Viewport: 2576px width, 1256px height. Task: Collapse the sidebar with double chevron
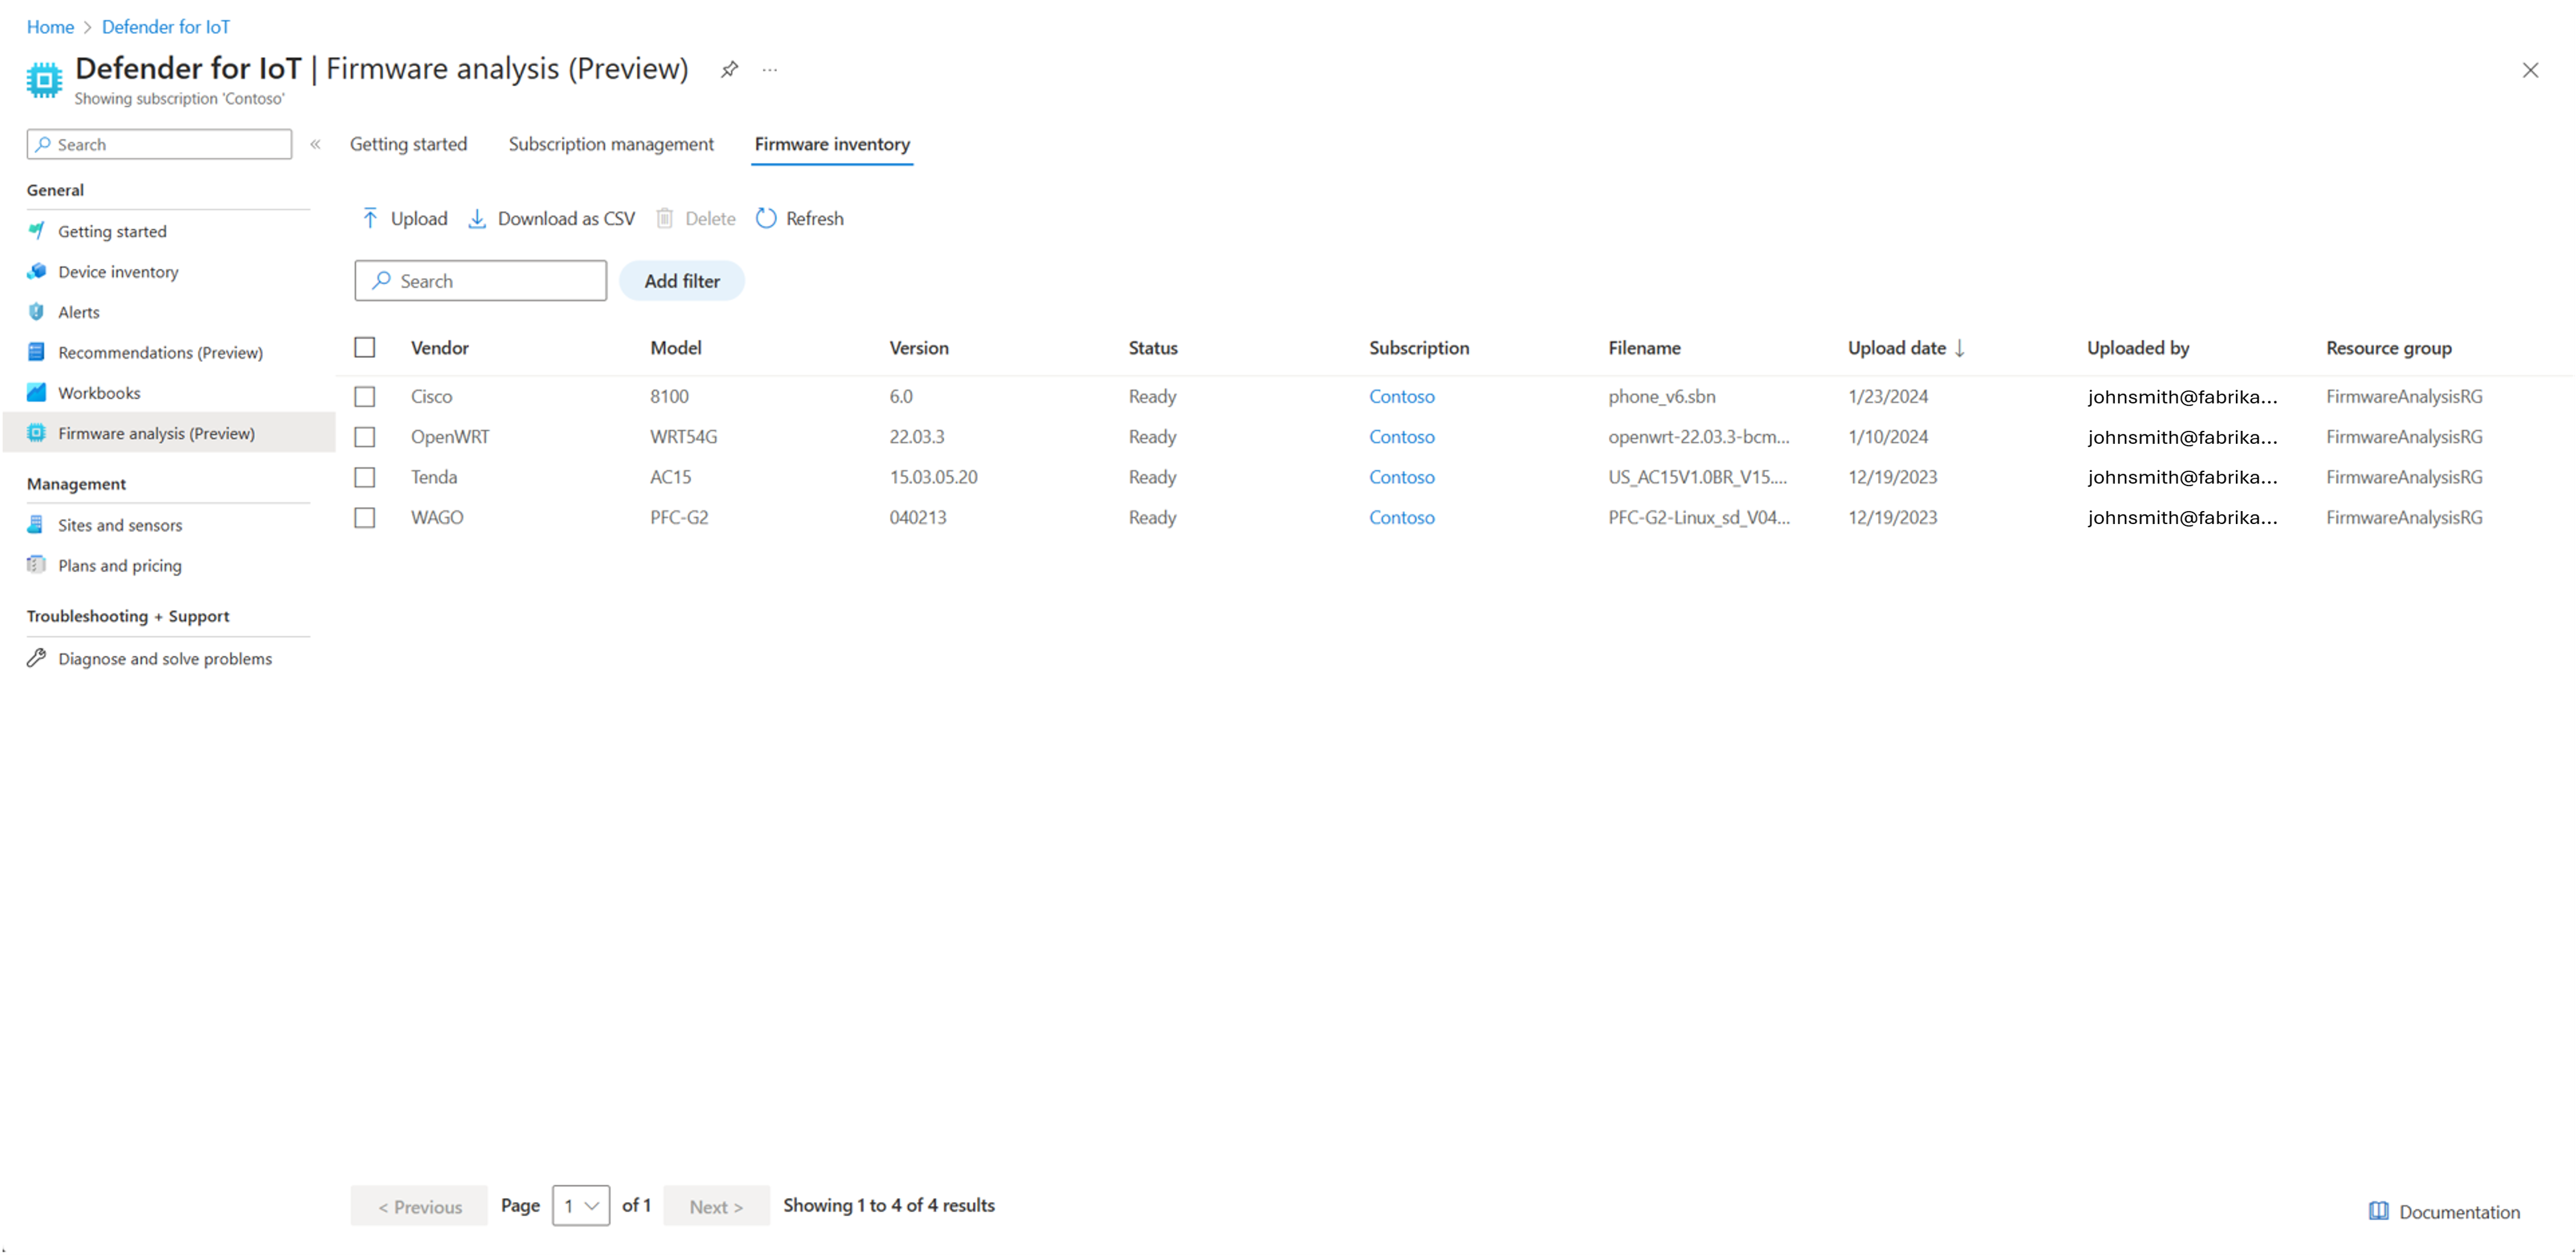315,144
